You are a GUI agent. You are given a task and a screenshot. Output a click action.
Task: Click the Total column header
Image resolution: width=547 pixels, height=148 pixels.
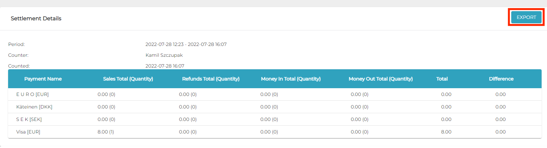tap(442, 79)
